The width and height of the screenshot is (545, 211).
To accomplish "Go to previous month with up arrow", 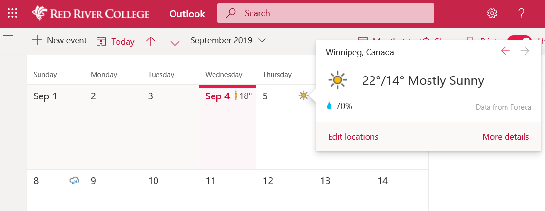I will click(151, 41).
